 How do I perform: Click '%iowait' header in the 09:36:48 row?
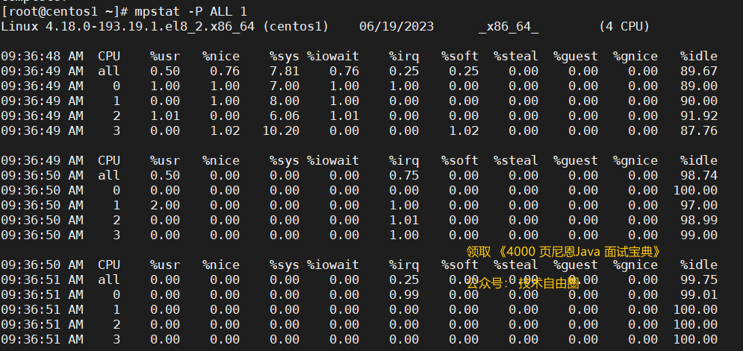332,57
